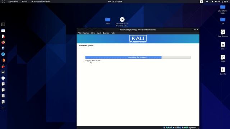Open the Terminal icon in the dock
Viewport: 230px width, 129px height.
click(x=3, y=24)
